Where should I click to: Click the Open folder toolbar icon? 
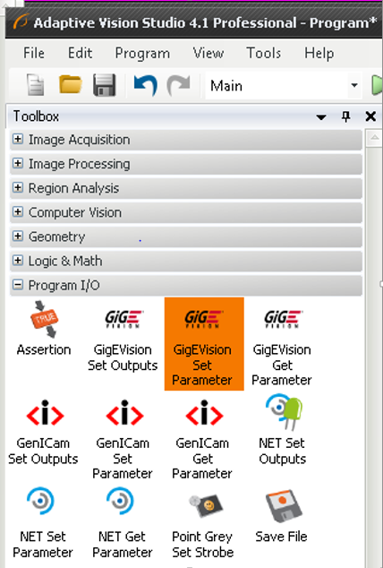tap(71, 84)
